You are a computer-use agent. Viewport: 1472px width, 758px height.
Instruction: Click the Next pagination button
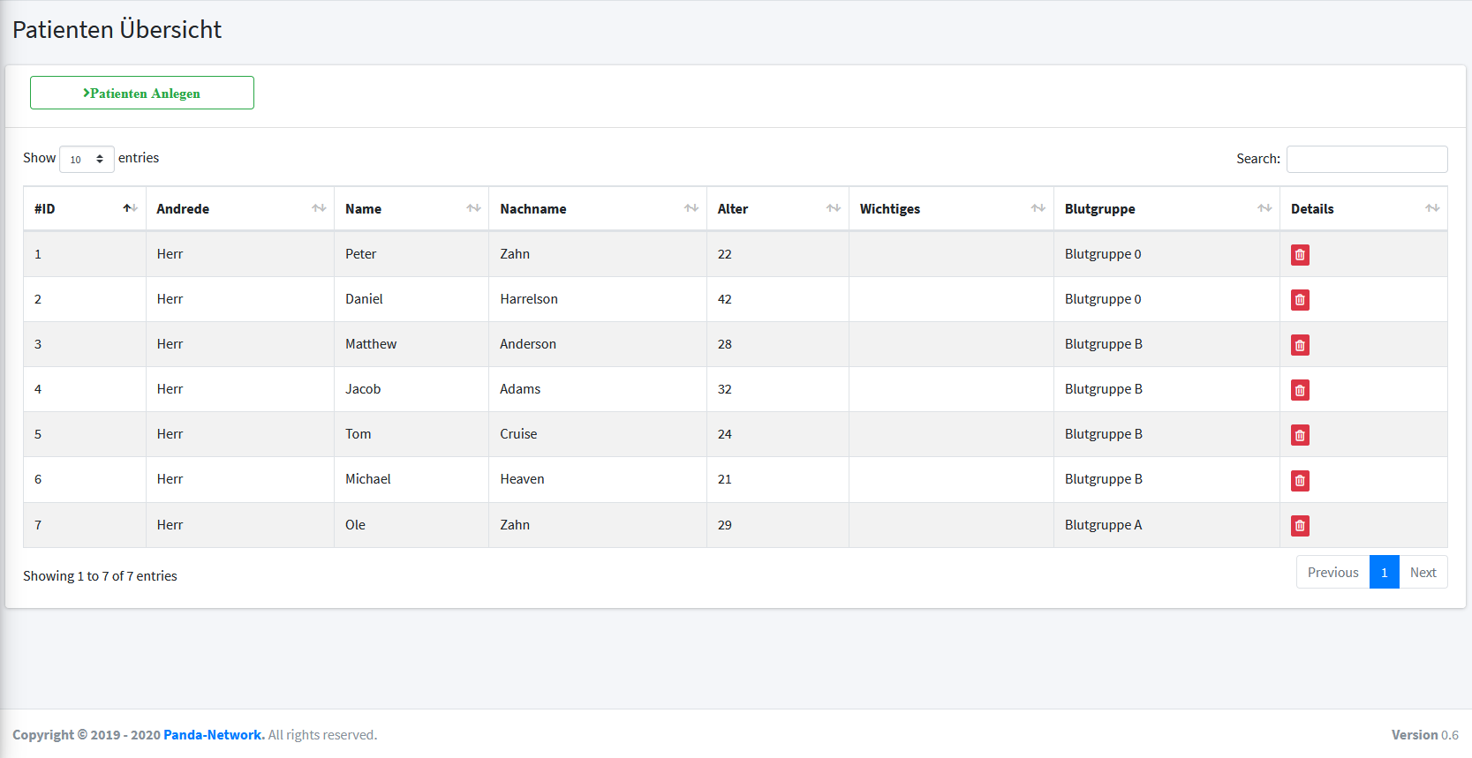[x=1423, y=572]
